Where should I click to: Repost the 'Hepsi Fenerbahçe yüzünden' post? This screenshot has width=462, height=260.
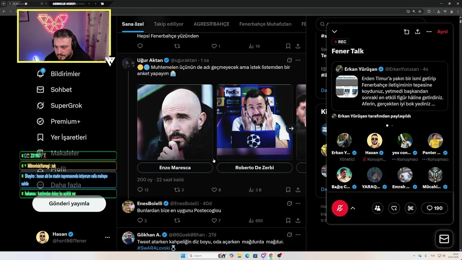click(x=177, y=46)
